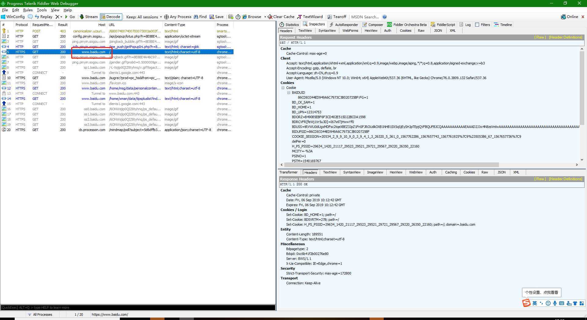The image size is (587, 320).
Task: Save sessions with the Save button
Action: [x=216, y=17]
